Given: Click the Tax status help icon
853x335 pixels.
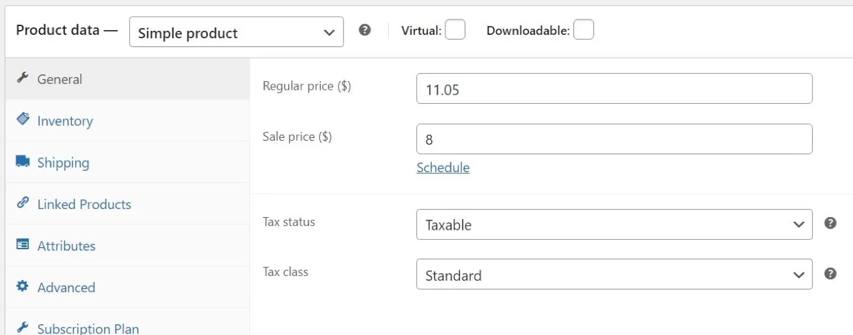Looking at the screenshot, I should click(830, 223).
